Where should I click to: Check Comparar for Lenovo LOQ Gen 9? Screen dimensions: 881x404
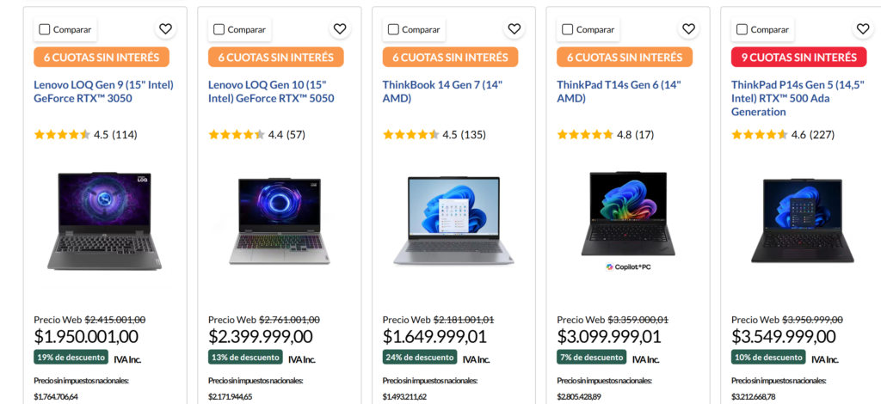45,29
